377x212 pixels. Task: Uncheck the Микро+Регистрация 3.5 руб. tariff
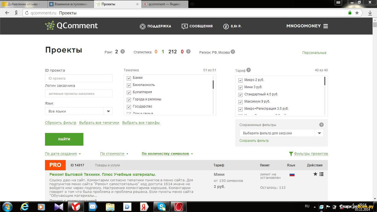pos(240,109)
